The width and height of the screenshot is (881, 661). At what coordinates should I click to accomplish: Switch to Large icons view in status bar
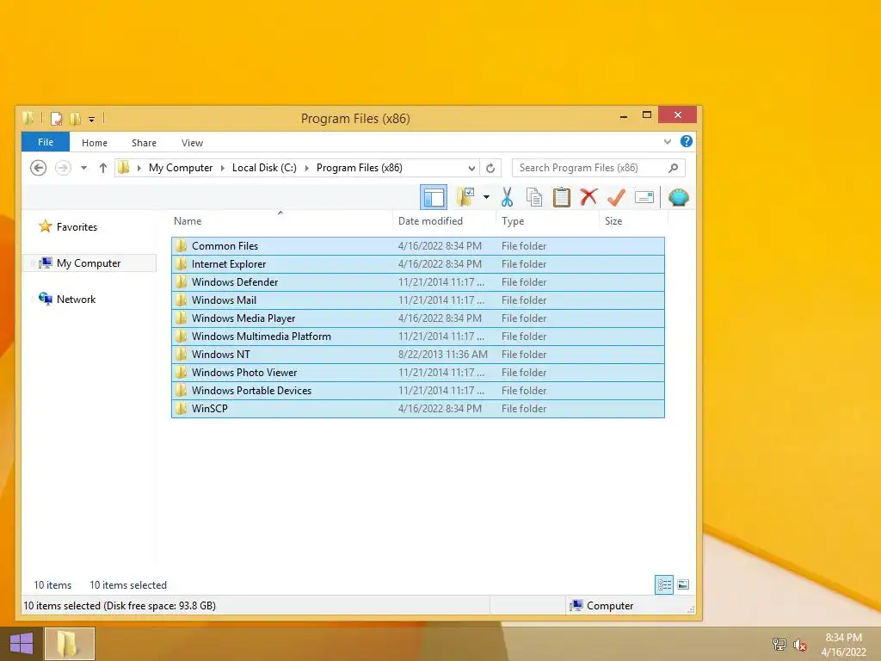coord(682,584)
